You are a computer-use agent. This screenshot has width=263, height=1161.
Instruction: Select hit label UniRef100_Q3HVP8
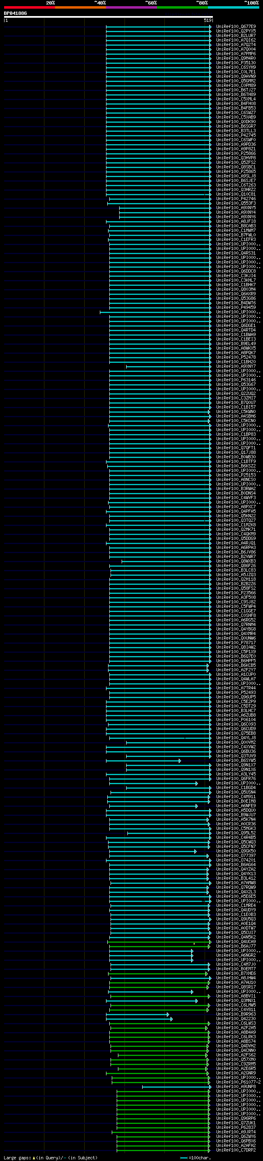tap(236, 158)
